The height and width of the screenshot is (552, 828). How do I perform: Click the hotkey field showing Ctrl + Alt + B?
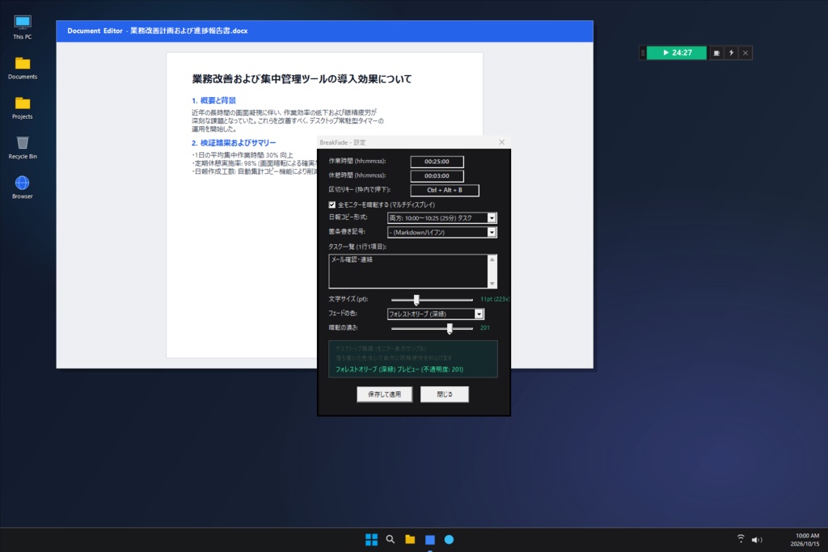pyautogui.click(x=445, y=190)
